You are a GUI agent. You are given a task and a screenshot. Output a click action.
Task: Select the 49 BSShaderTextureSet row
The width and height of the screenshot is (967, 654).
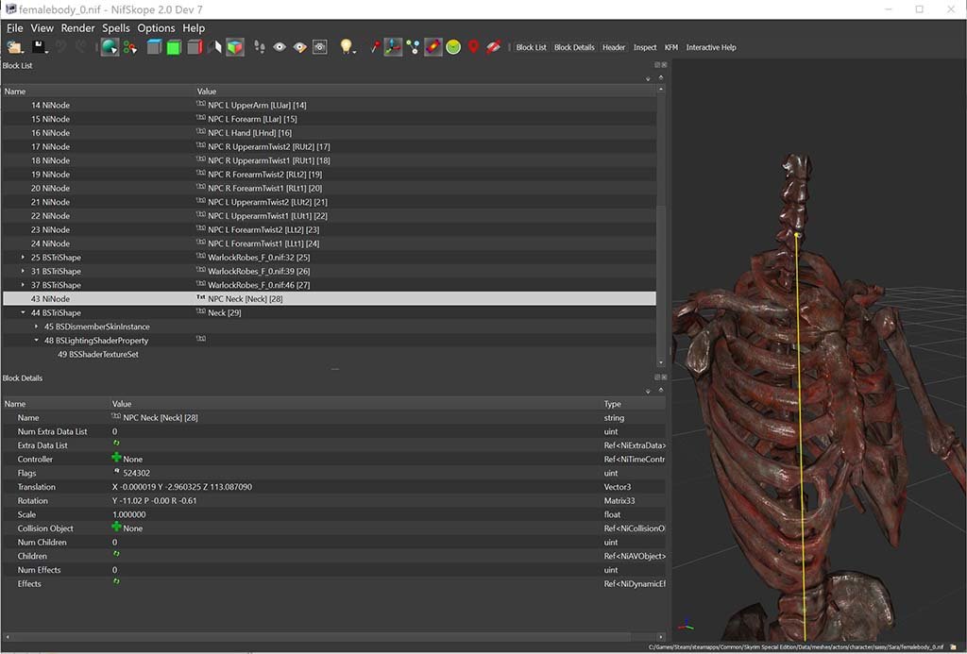coord(330,355)
